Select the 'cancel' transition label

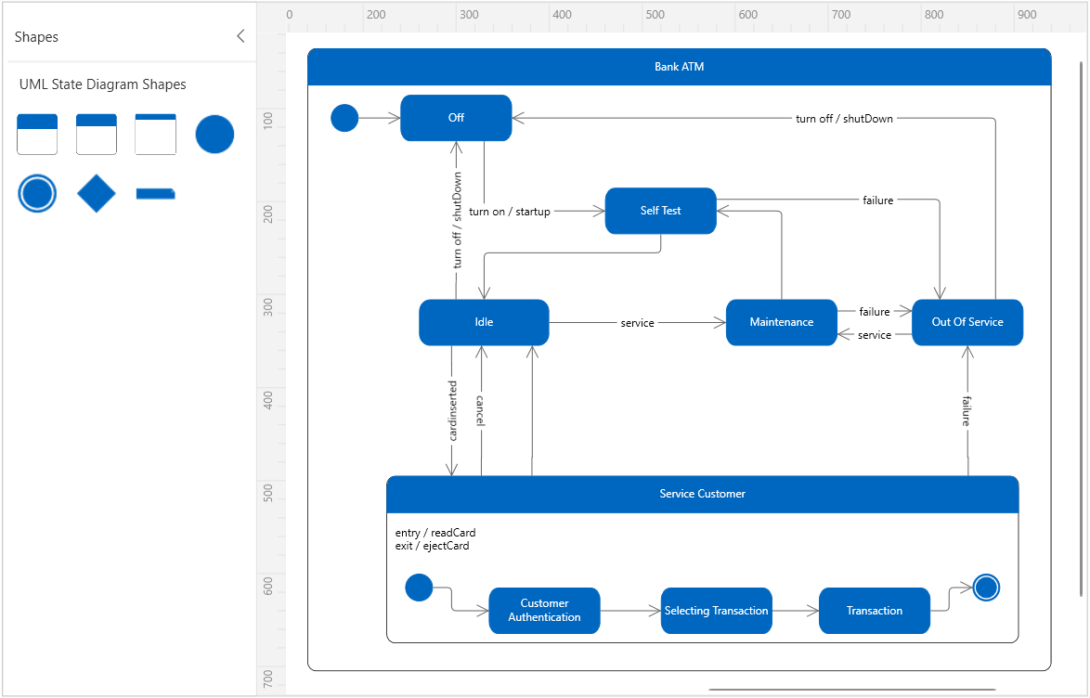[480, 411]
